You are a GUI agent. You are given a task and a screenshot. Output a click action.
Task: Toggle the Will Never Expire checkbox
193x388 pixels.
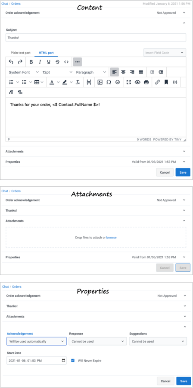pos(72,360)
